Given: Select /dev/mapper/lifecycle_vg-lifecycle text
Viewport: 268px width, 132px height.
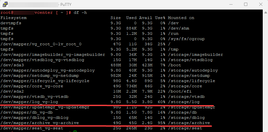Looking at the screenshot, I should pyautogui.click(x=45, y=81).
